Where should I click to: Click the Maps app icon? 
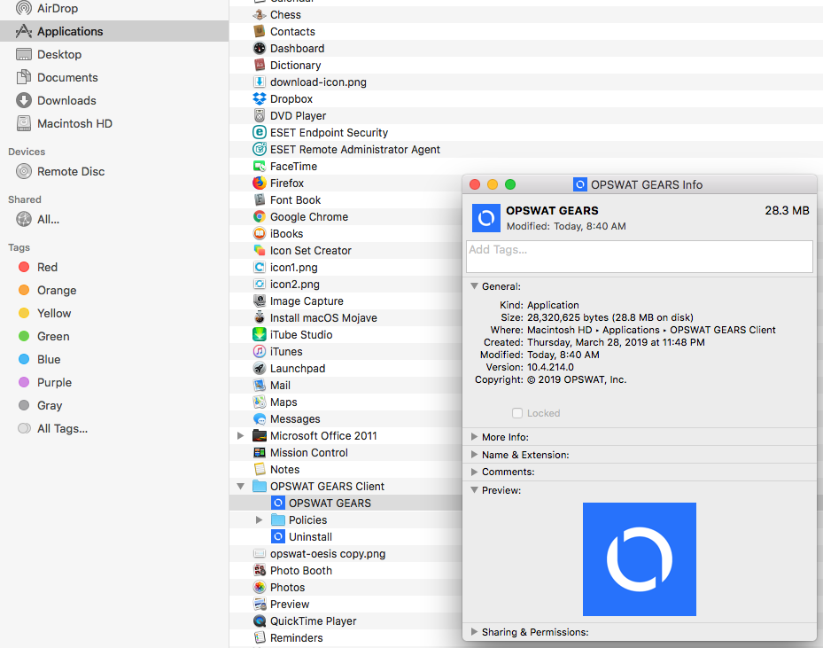pyautogui.click(x=260, y=402)
